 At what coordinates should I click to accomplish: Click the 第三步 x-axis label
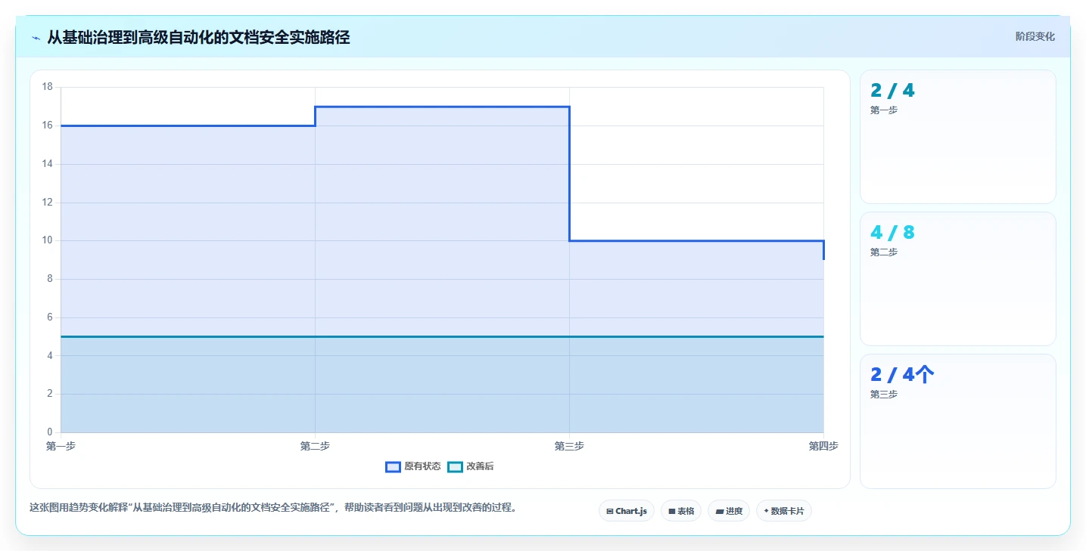click(569, 446)
